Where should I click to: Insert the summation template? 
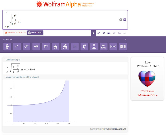94,46
